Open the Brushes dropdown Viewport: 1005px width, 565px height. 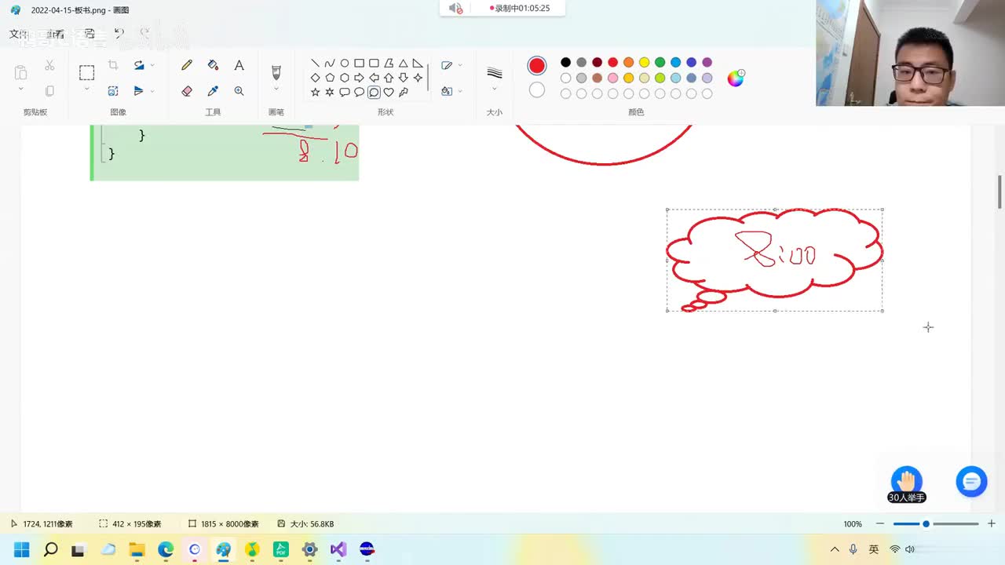point(276,89)
